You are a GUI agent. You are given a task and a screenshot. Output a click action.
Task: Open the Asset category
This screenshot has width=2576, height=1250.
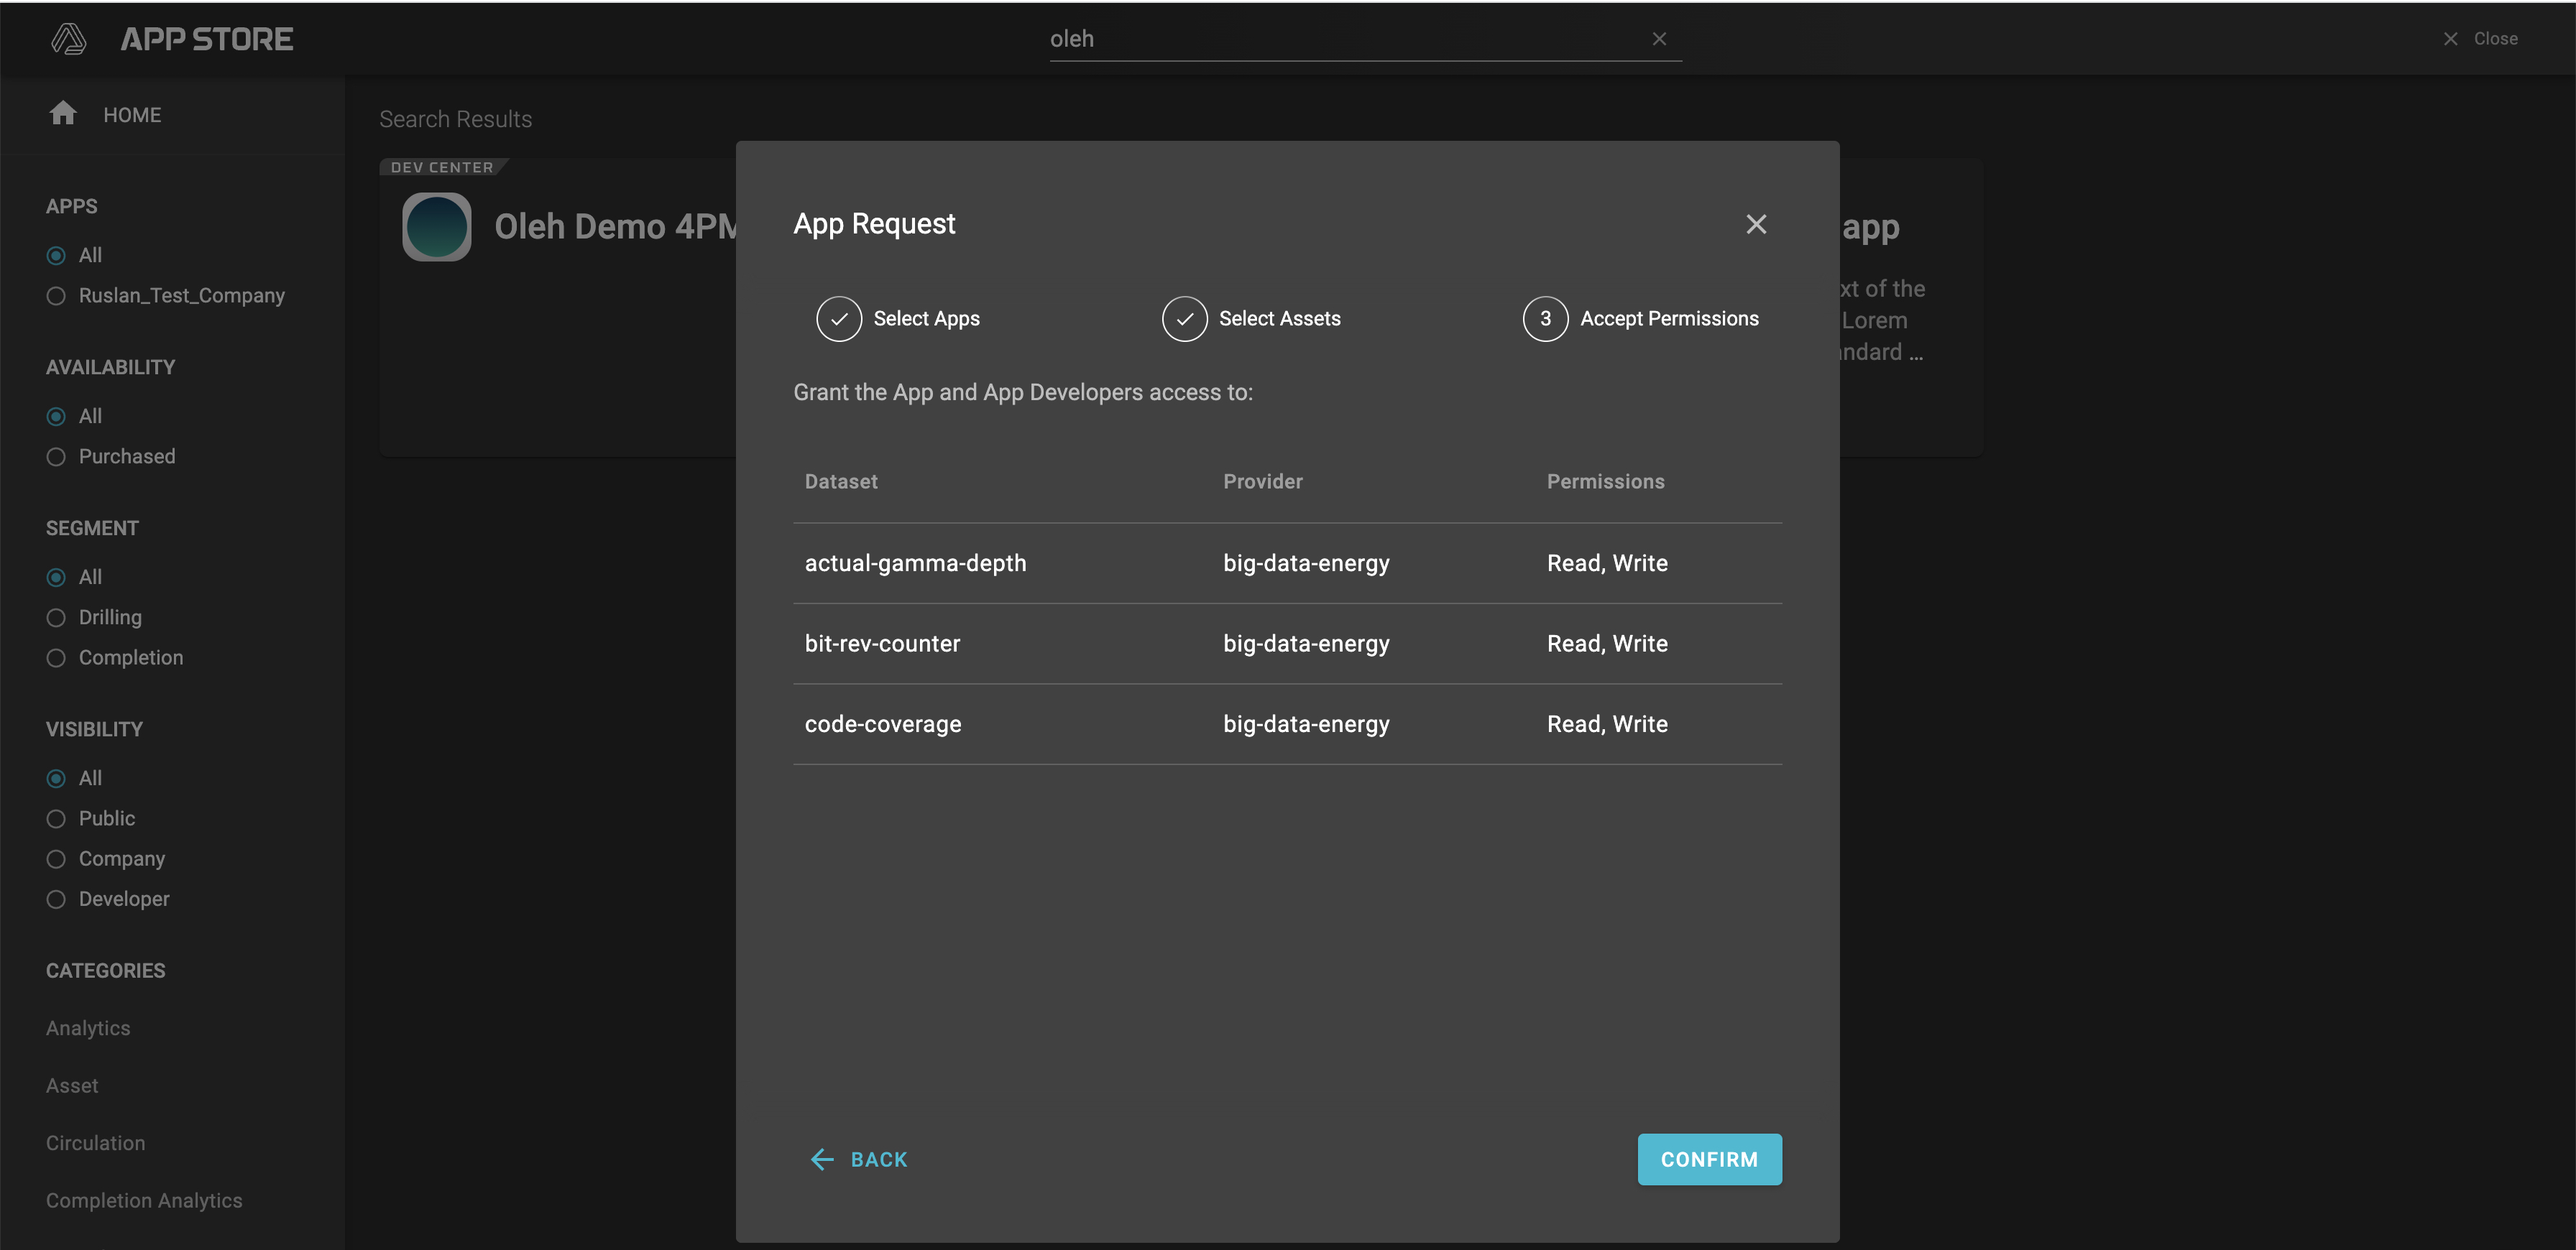click(72, 1085)
